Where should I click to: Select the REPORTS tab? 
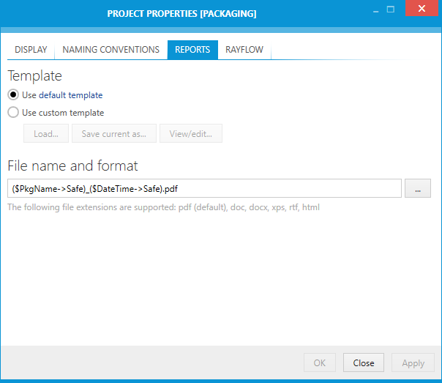tap(192, 50)
